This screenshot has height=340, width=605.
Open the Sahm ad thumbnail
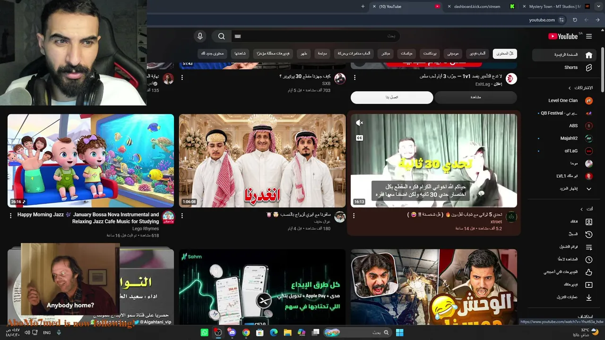(x=262, y=287)
